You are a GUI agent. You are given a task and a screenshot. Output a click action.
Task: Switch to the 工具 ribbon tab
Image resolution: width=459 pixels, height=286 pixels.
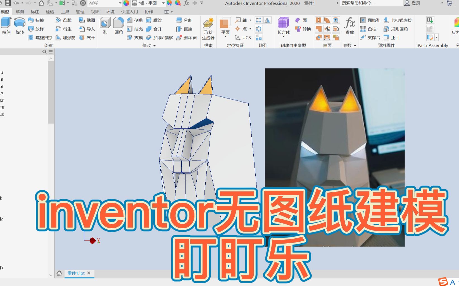pyautogui.click(x=65, y=12)
